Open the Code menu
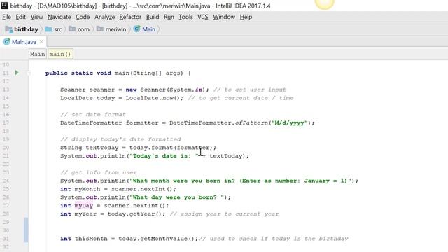The image size is (448, 252). 83,17
